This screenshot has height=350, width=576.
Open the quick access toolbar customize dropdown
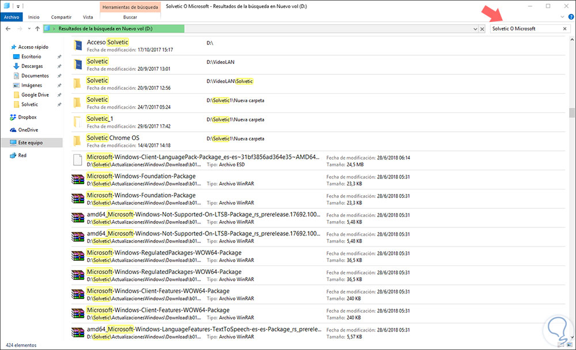tap(18, 6)
